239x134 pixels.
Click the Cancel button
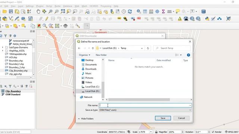point(181,118)
